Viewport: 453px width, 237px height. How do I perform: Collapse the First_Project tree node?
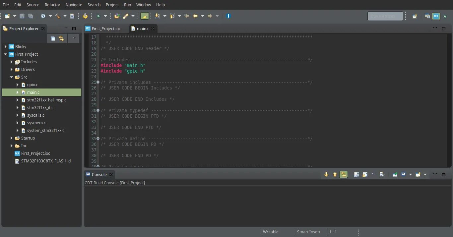[6, 54]
